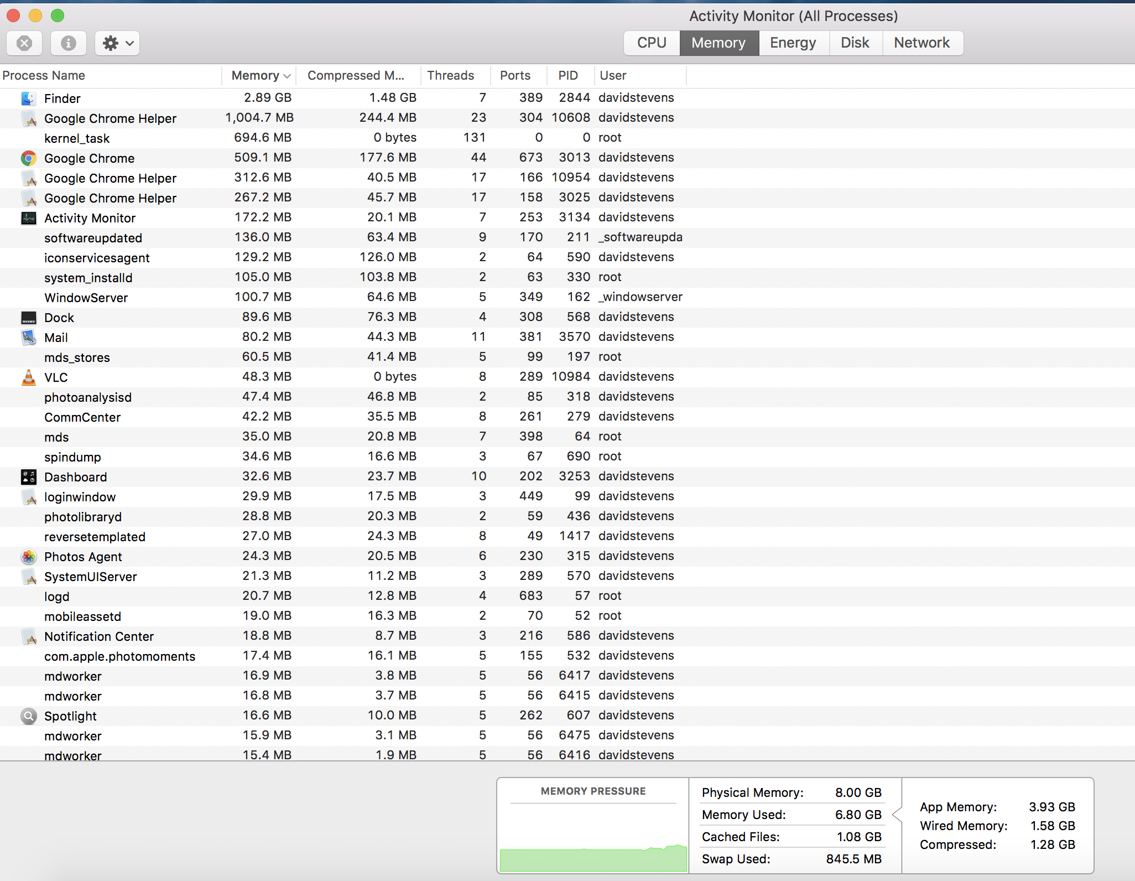Click the Force Quit process toolbar button
The image size is (1135, 881).
[24, 43]
